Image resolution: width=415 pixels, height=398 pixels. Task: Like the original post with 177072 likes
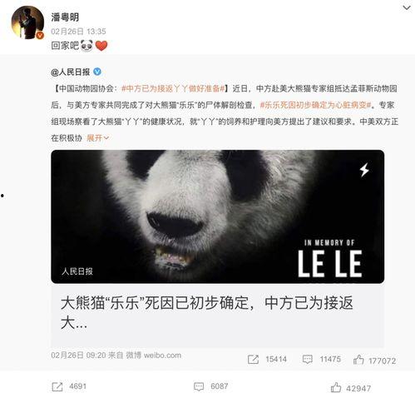pyautogui.click(x=374, y=360)
